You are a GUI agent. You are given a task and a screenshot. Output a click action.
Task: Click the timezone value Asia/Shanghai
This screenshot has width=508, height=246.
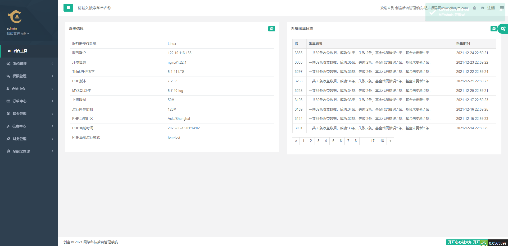179,119
